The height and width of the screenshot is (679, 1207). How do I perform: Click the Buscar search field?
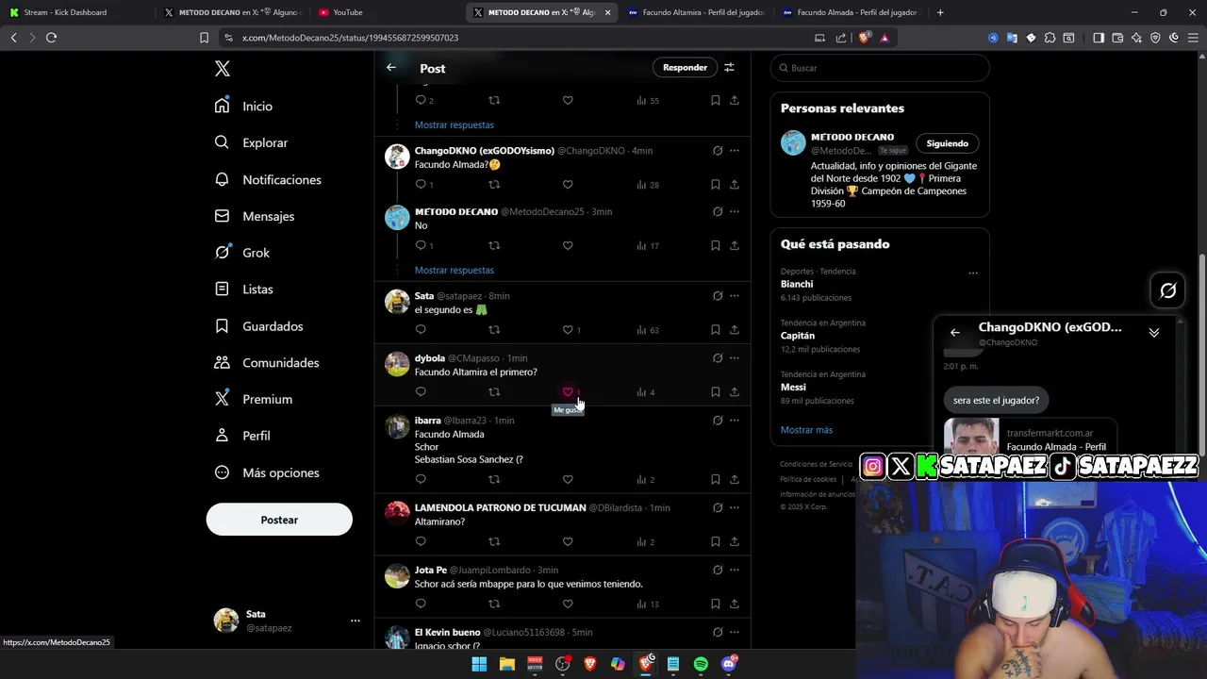click(x=880, y=68)
